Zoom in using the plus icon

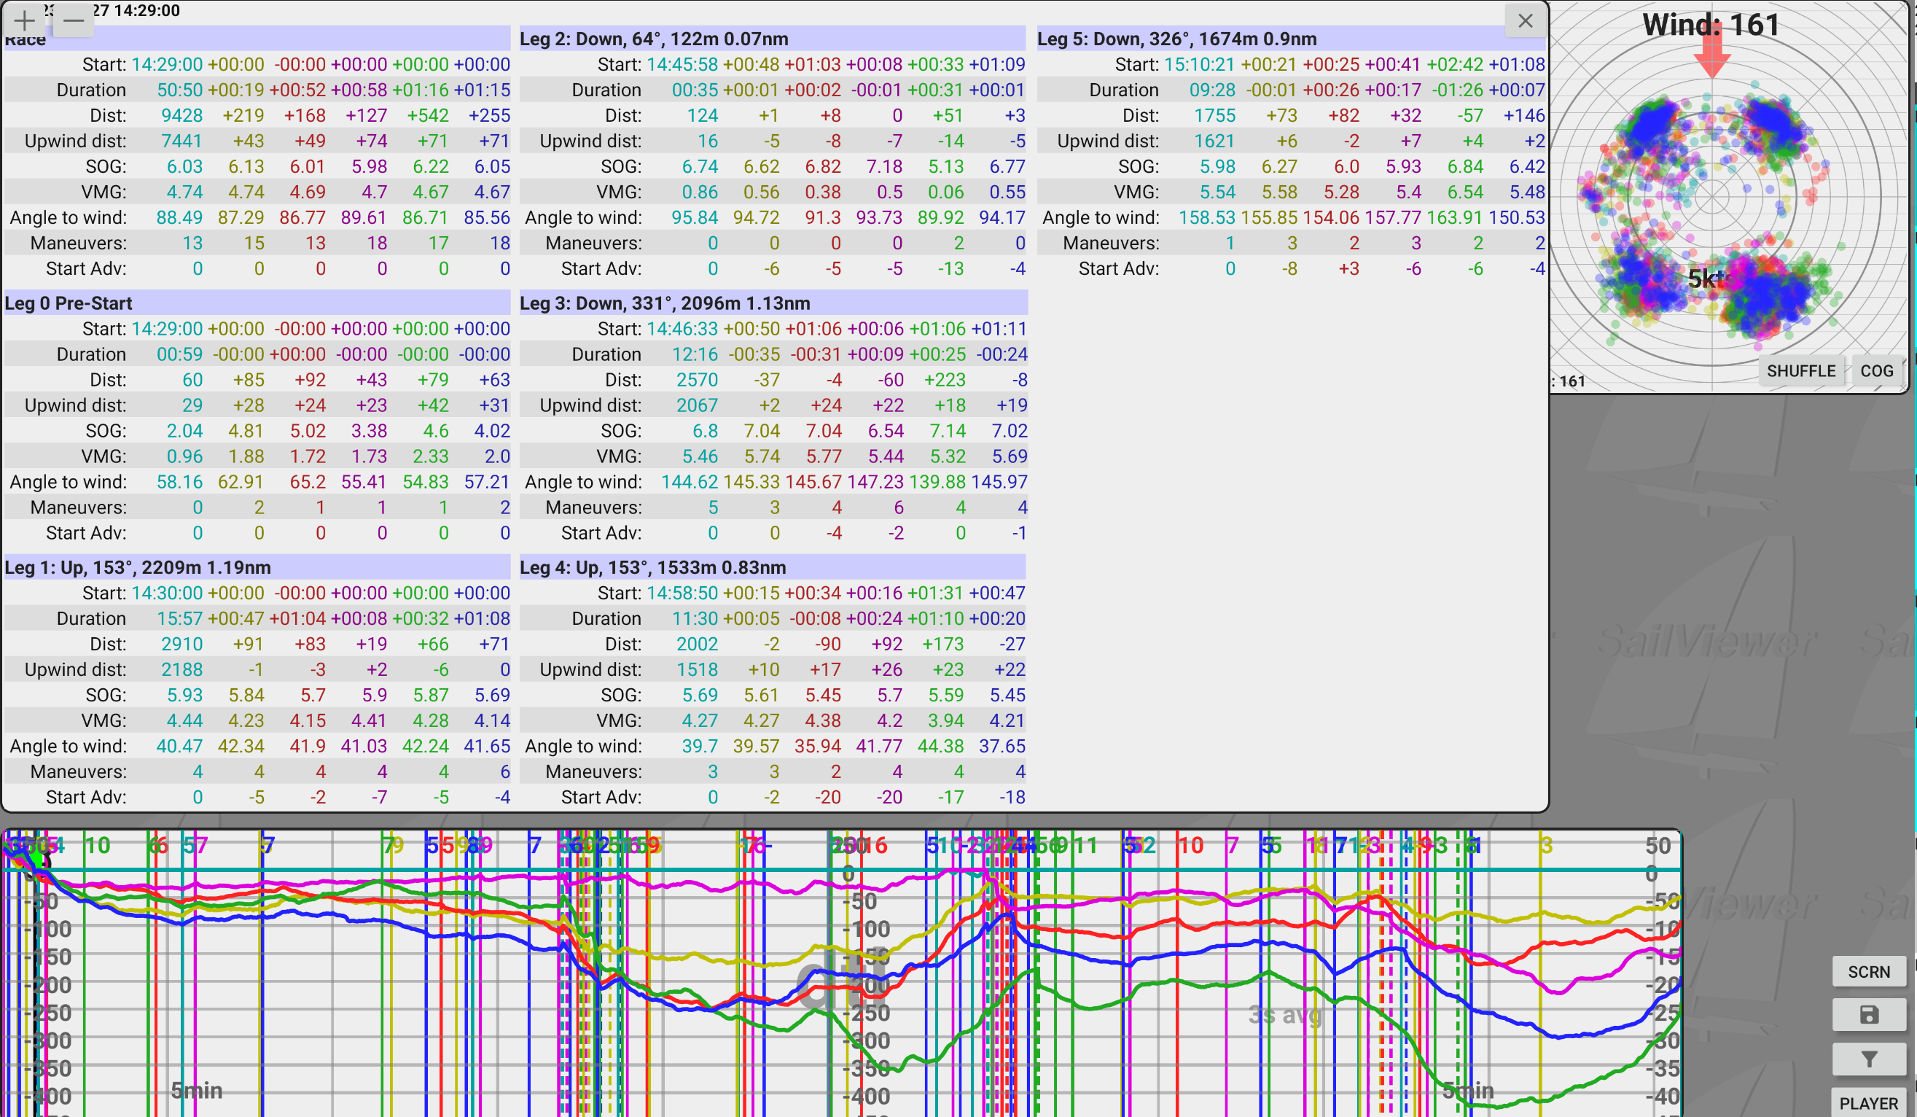tap(25, 20)
